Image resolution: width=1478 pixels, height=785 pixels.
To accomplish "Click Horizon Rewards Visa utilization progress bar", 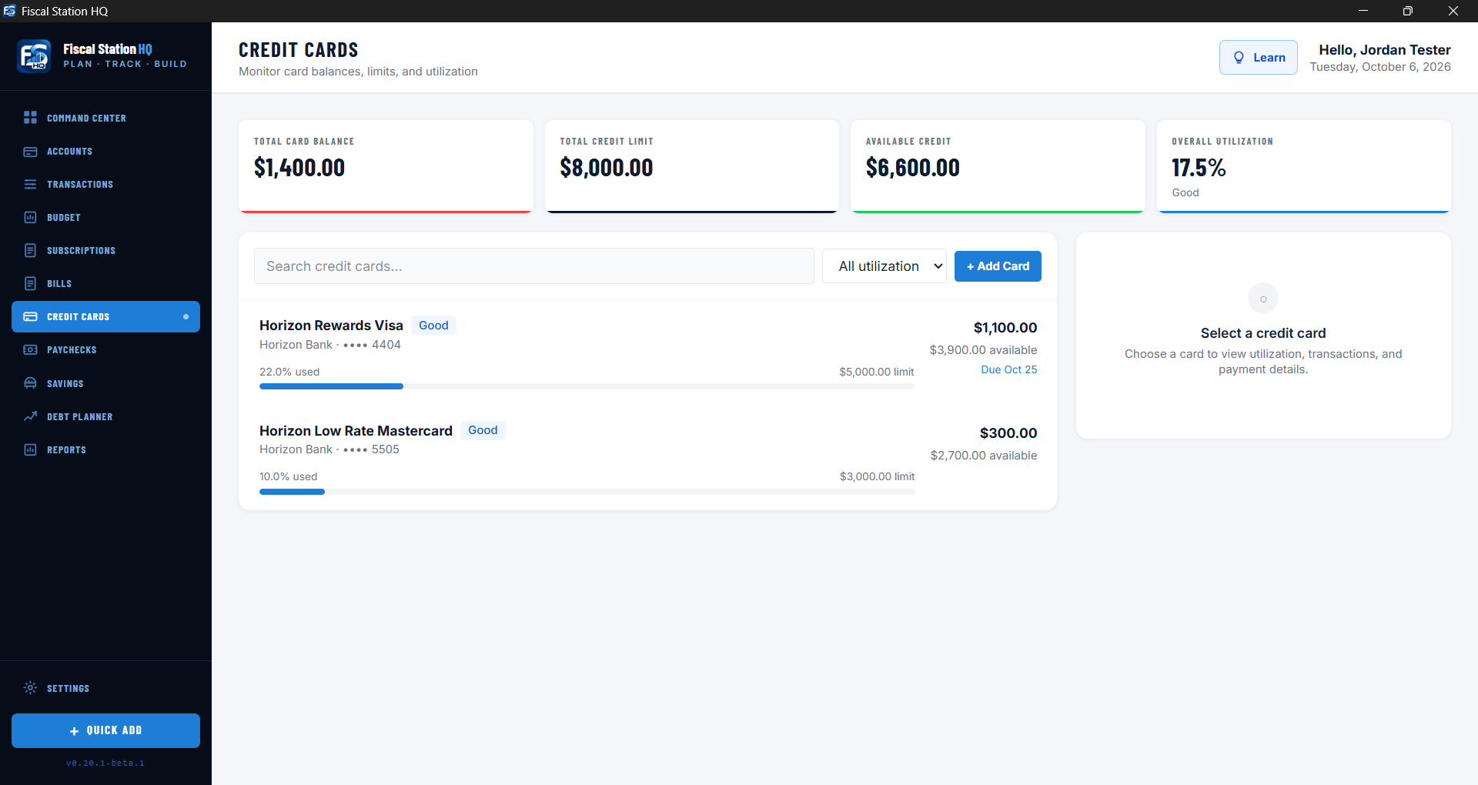I will pos(587,386).
